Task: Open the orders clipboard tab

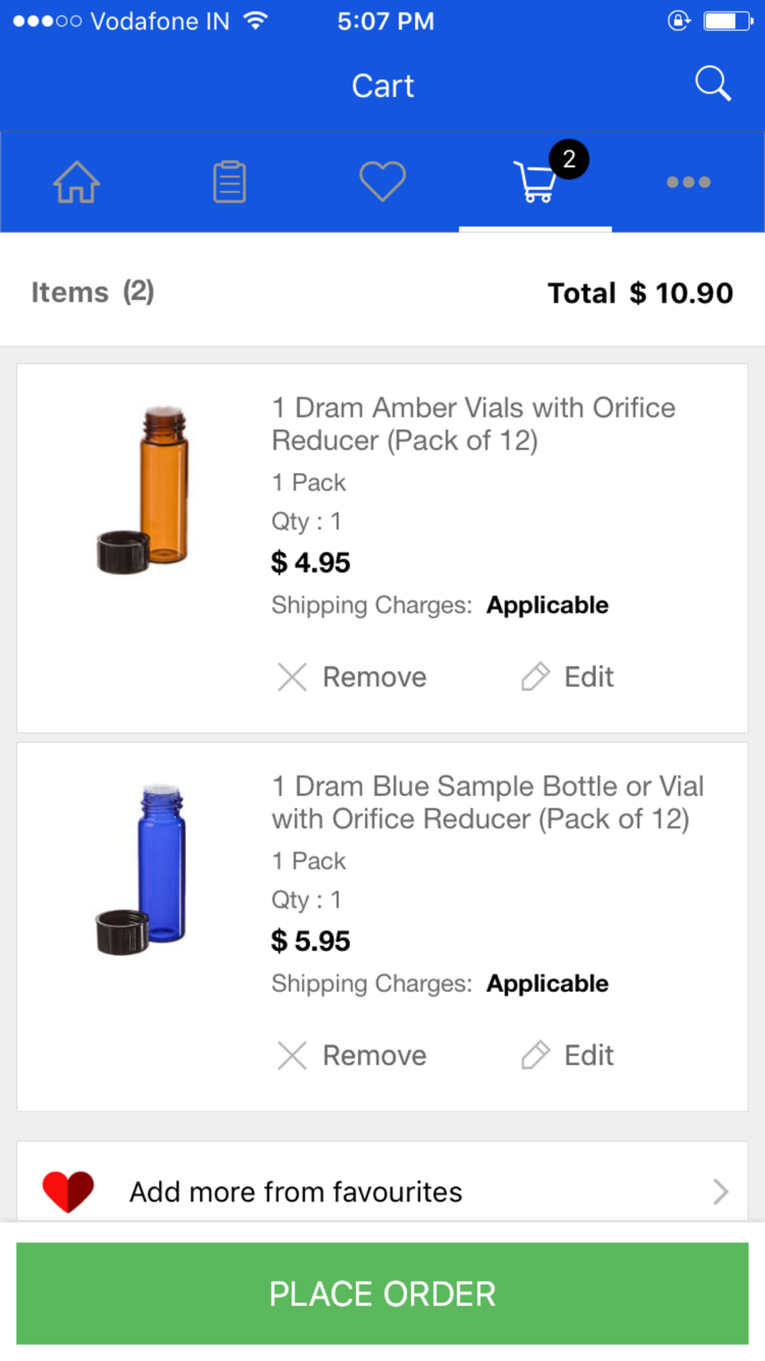Action: point(229,182)
